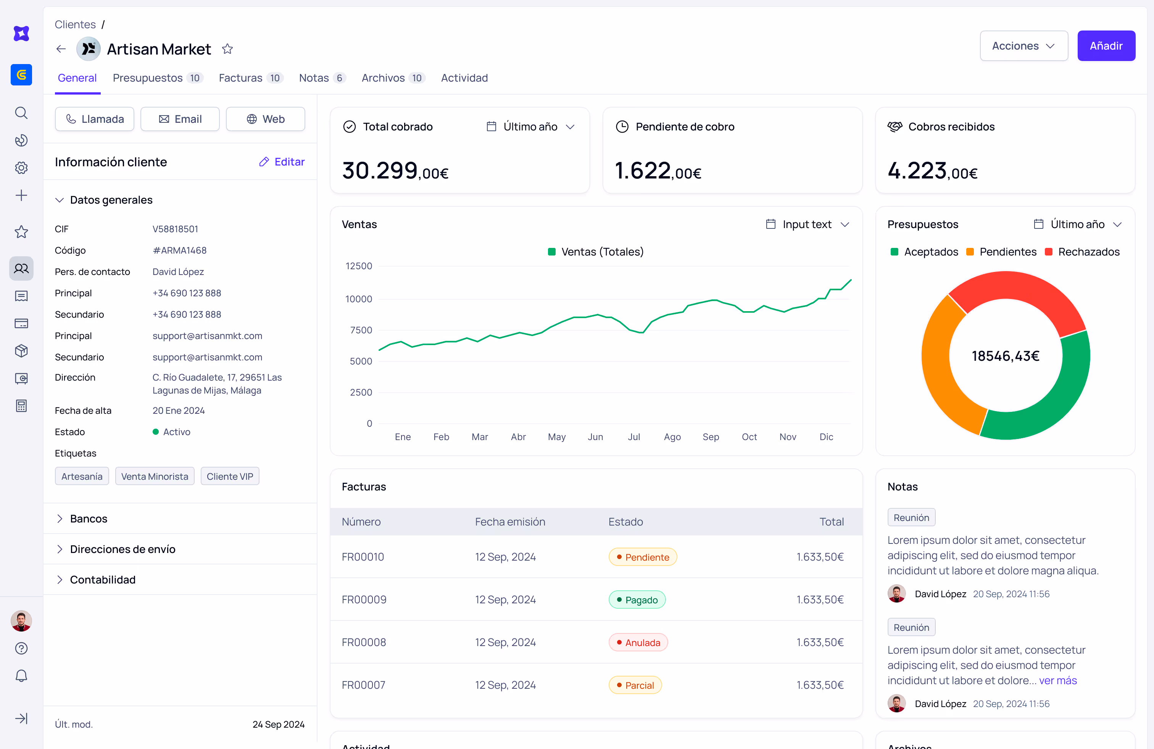Toggle Rechazados legend red swatch

(x=1048, y=252)
